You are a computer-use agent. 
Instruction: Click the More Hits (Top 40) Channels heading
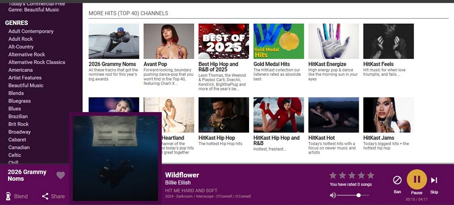click(x=128, y=13)
